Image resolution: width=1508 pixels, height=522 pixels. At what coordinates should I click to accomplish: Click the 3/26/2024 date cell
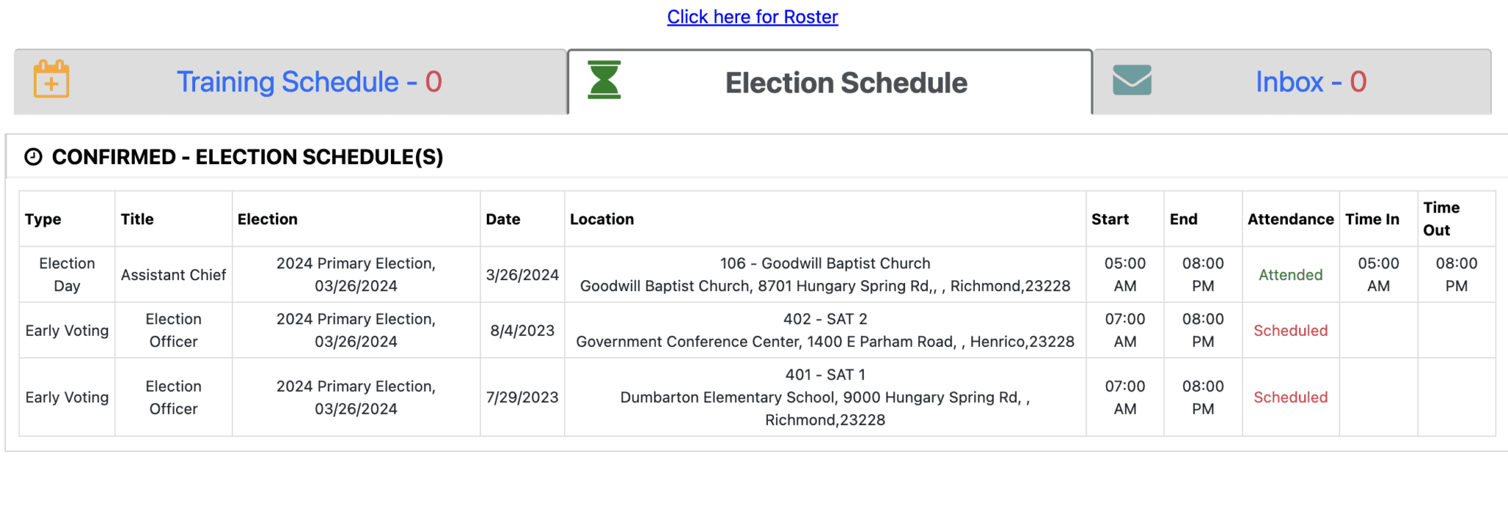point(522,275)
